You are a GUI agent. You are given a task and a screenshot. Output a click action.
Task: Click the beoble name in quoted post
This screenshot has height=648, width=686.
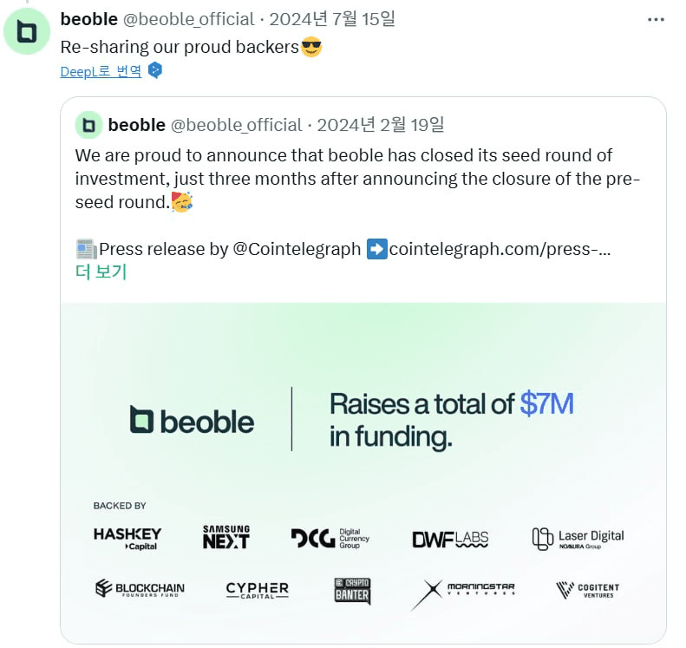(x=136, y=125)
